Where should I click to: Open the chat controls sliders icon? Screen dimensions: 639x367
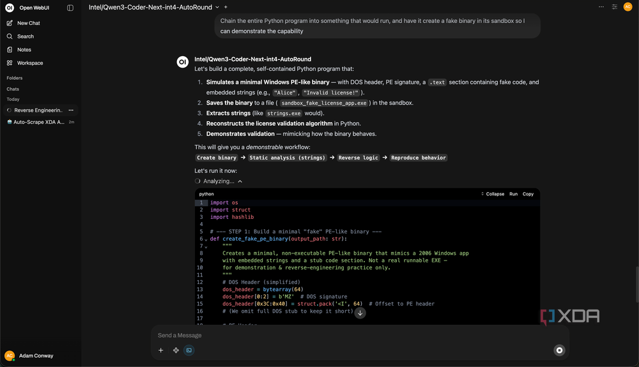click(615, 7)
